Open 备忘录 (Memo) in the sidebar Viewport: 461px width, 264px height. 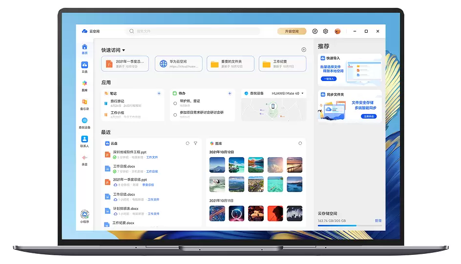click(84, 103)
